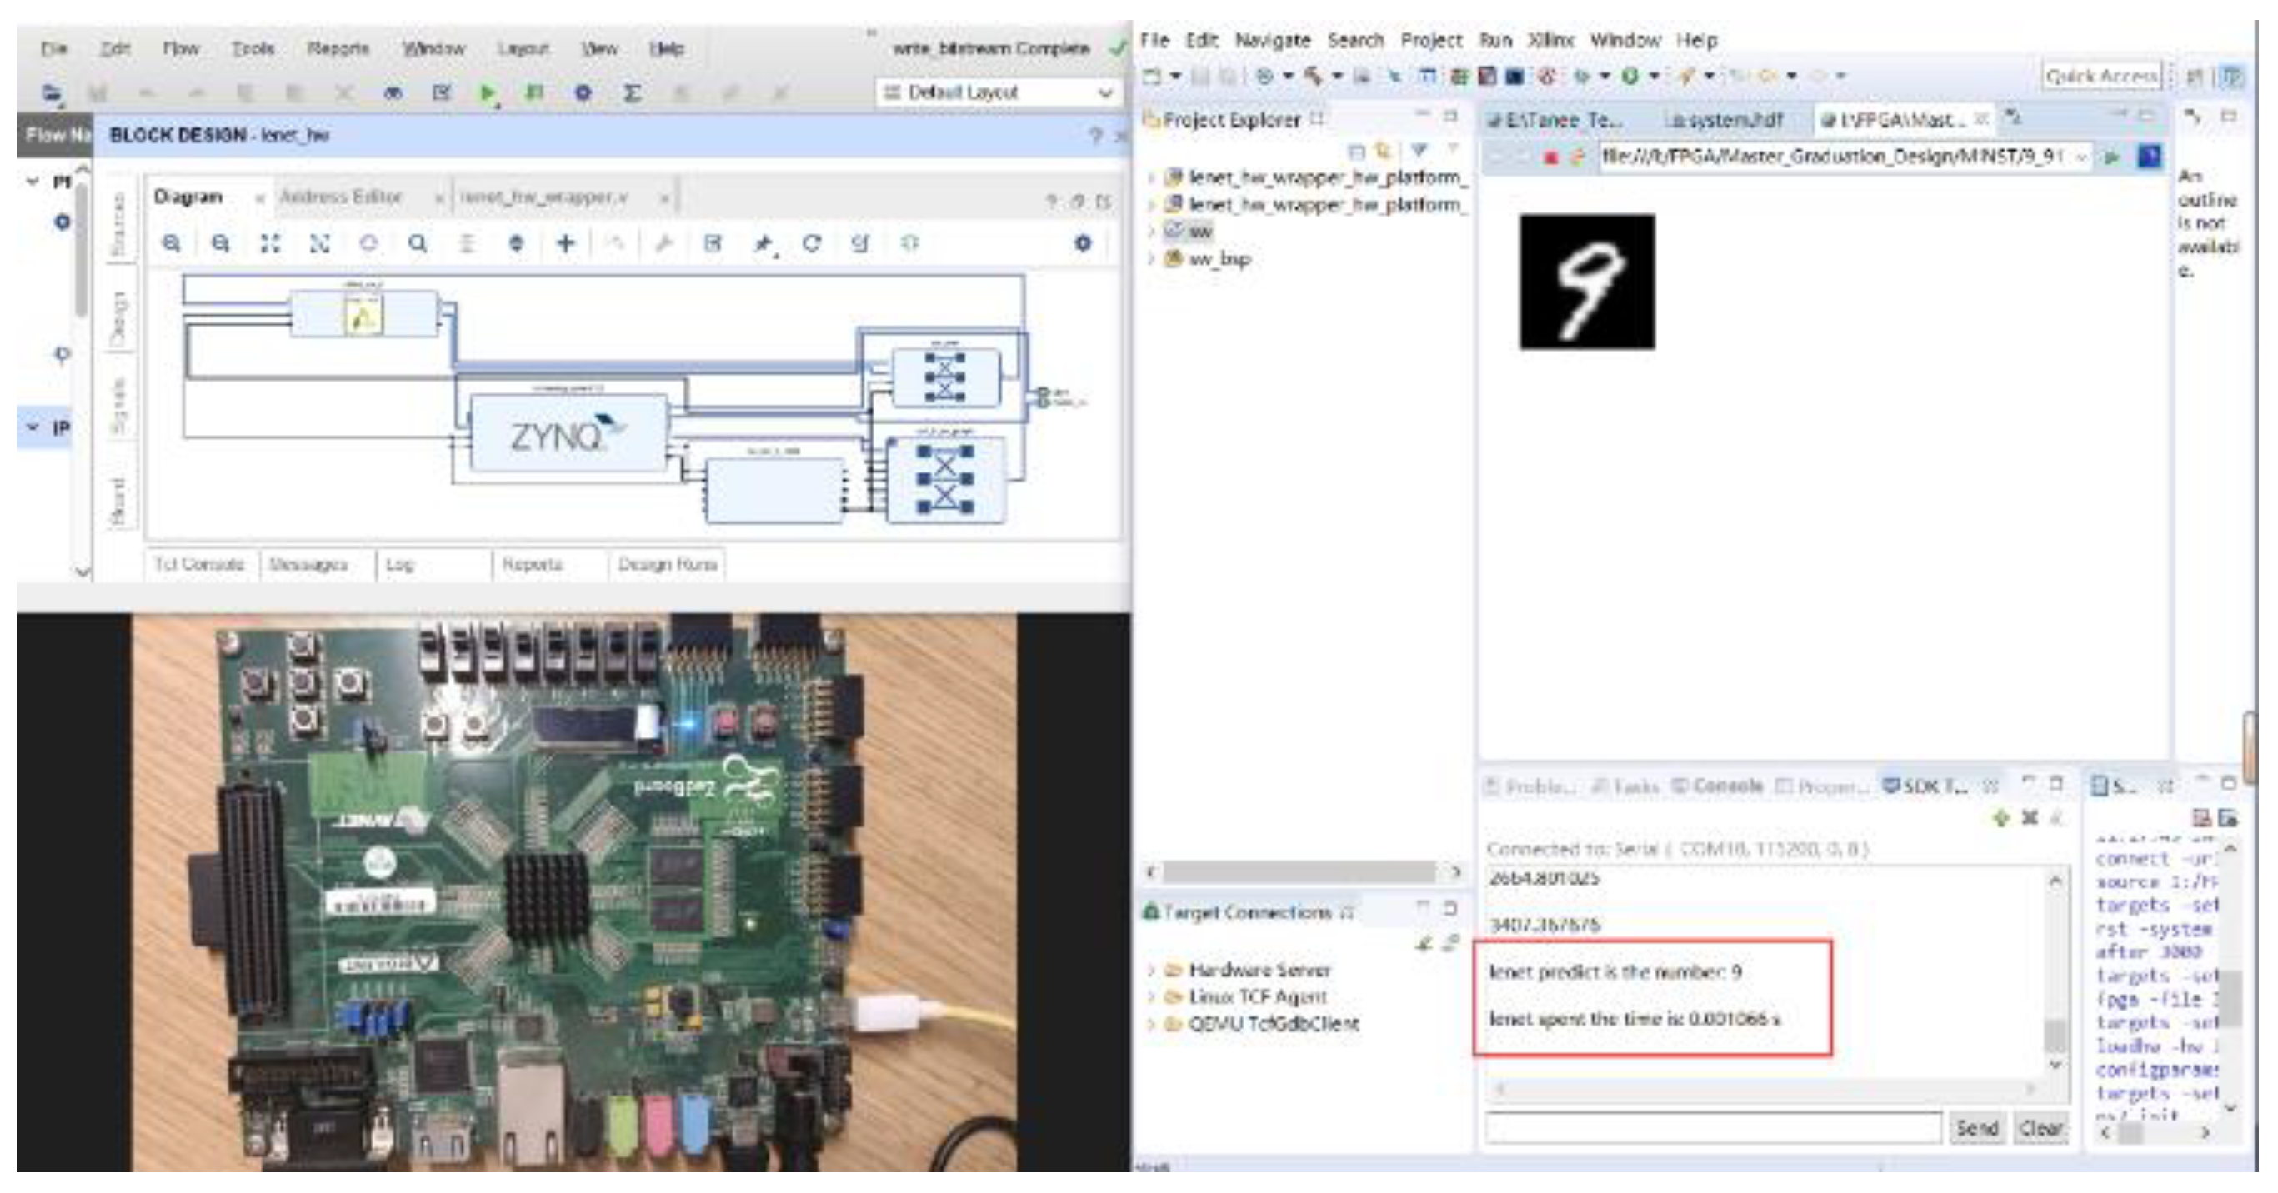Expand the sw_bsp project node
The width and height of the screenshot is (2278, 1193).
(x=1151, y=259)
